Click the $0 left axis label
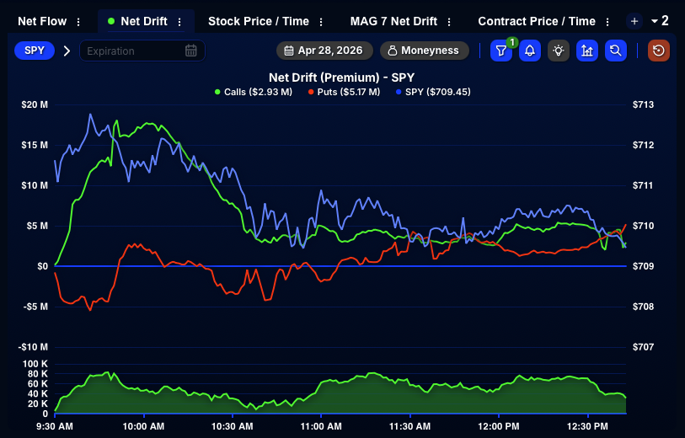 tap(42, 266)
